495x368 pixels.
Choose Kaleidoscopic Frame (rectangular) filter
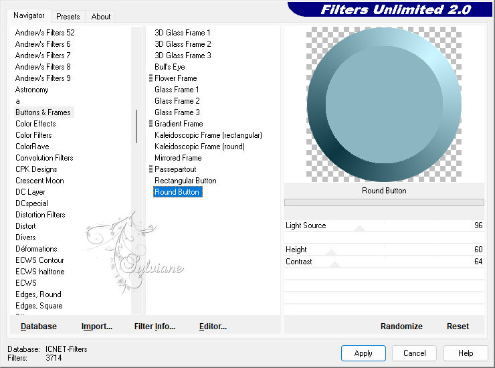click(208, 135)
